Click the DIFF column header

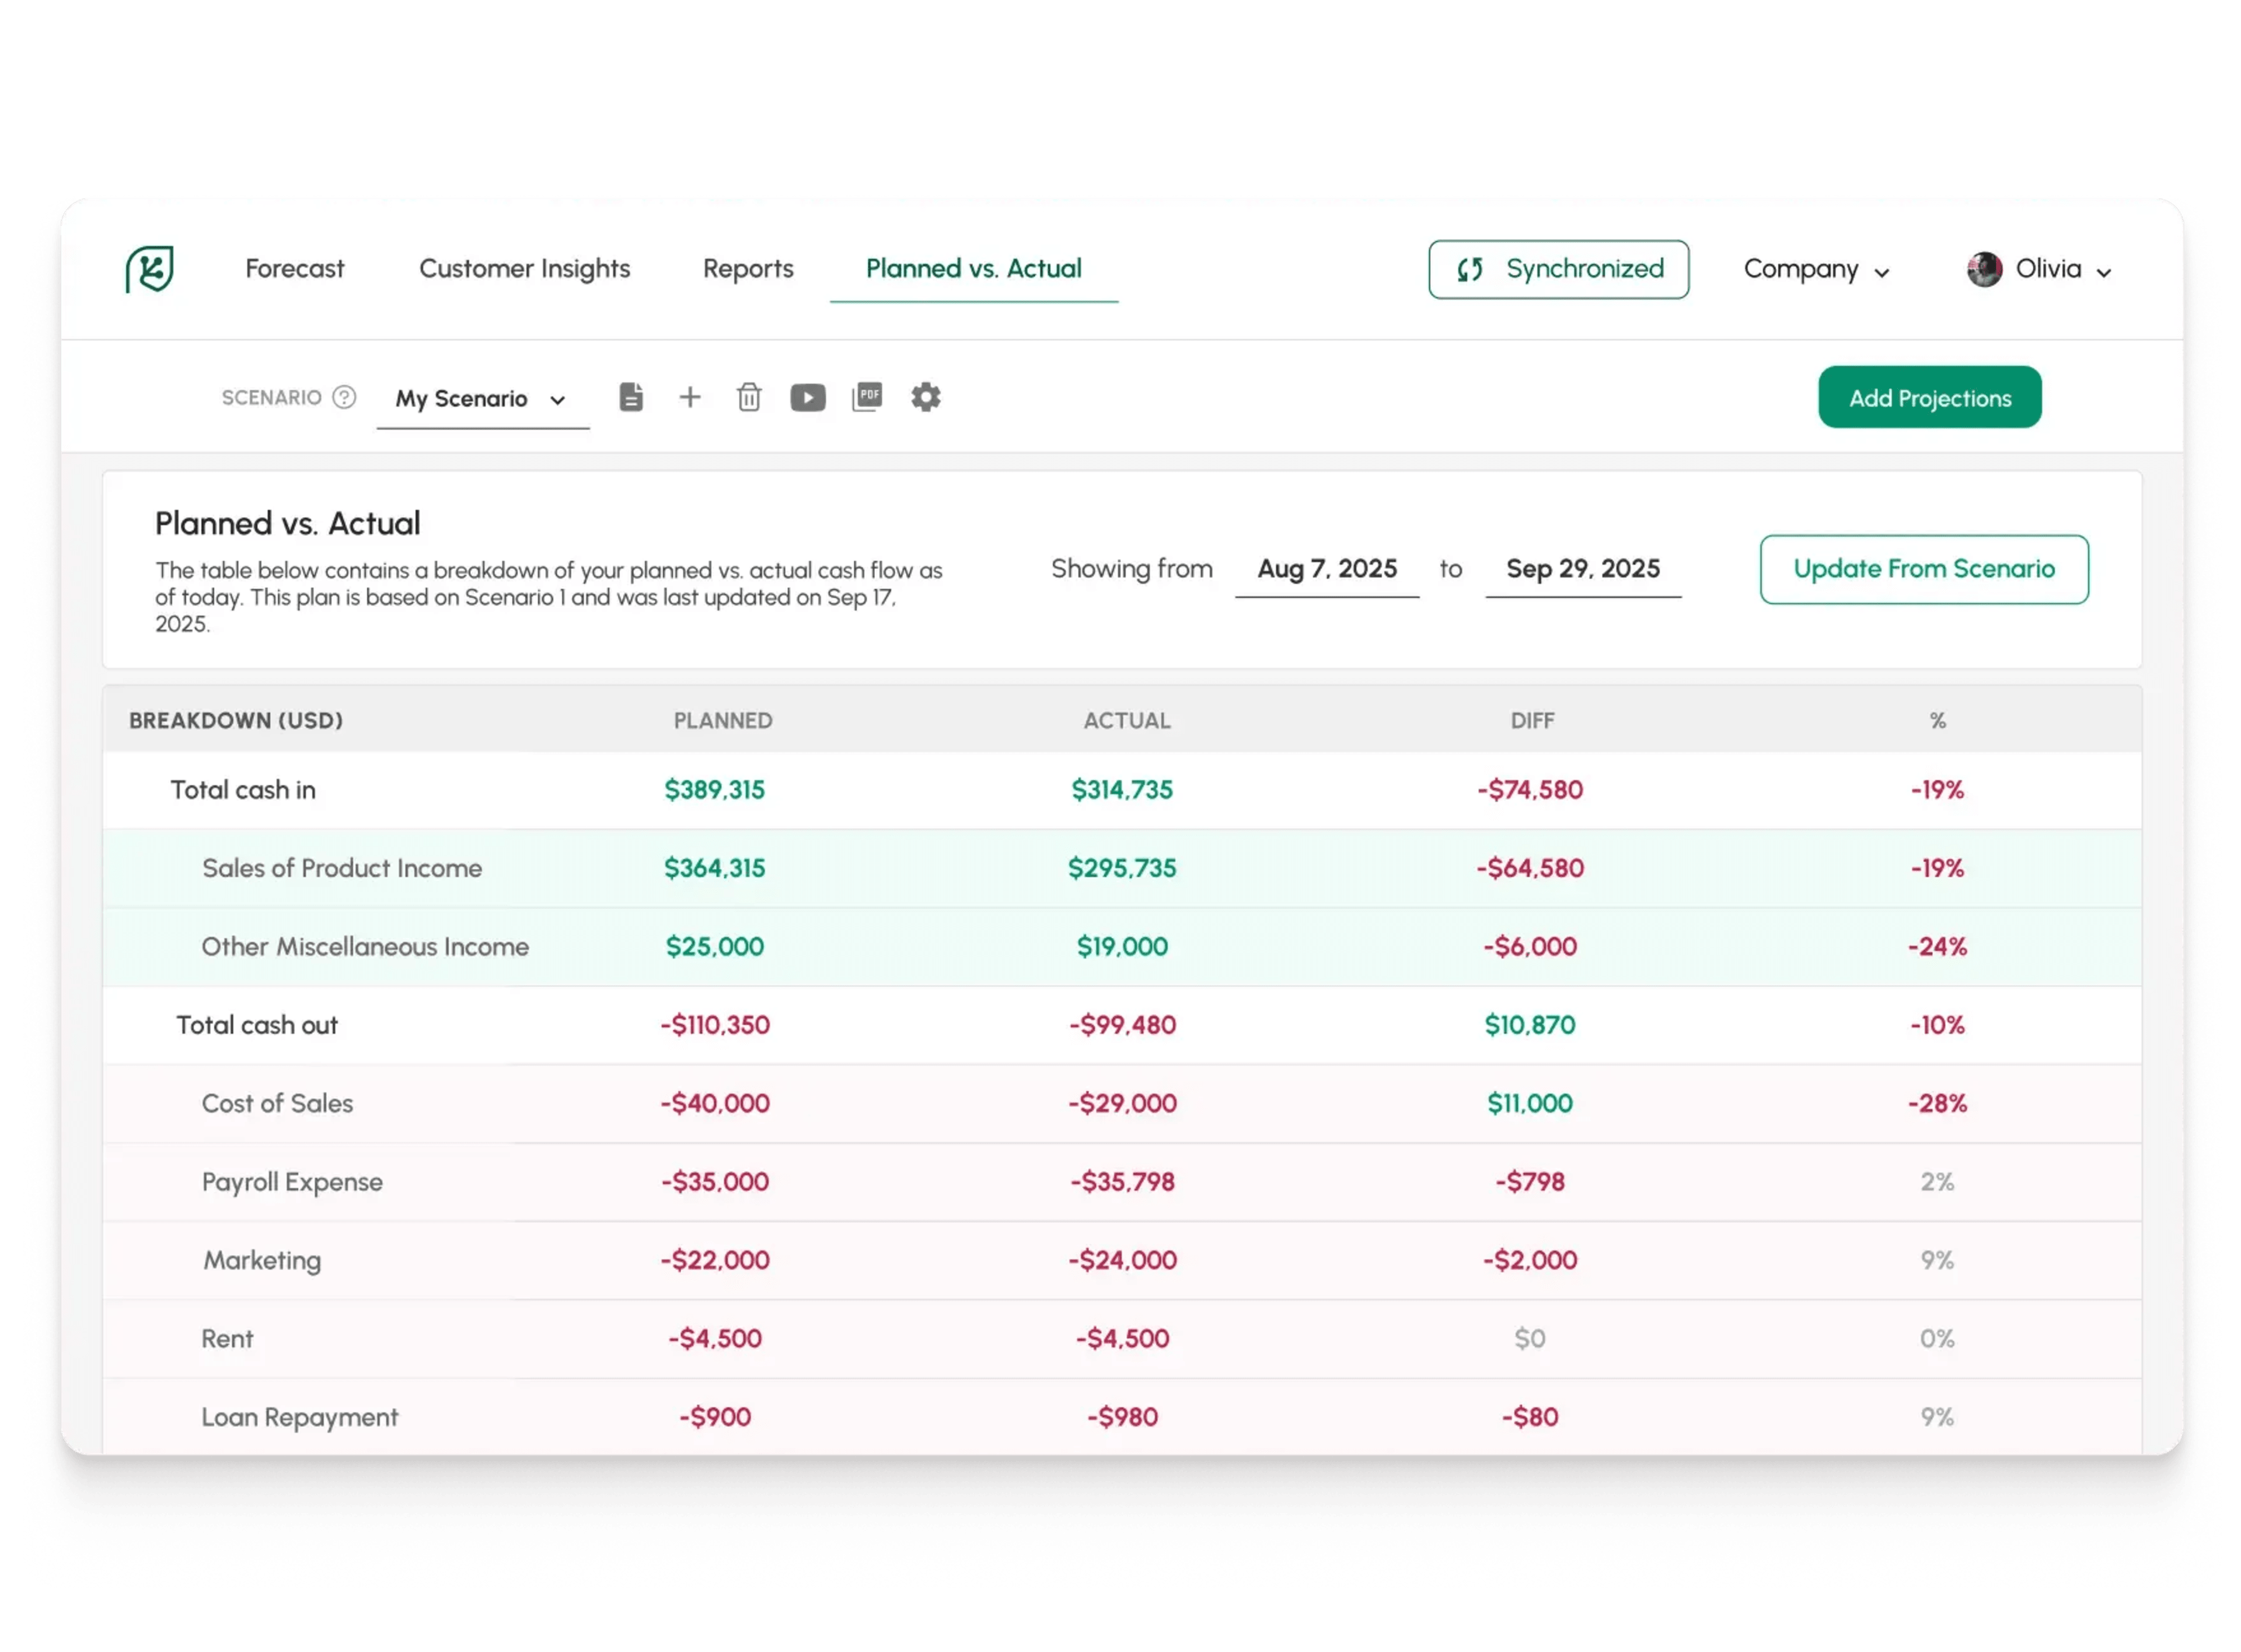coord(1532,721)
